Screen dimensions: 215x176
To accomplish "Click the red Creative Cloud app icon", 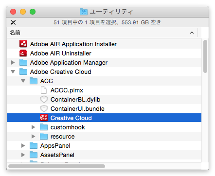I will pyautogui.click(x=44, y=118).
